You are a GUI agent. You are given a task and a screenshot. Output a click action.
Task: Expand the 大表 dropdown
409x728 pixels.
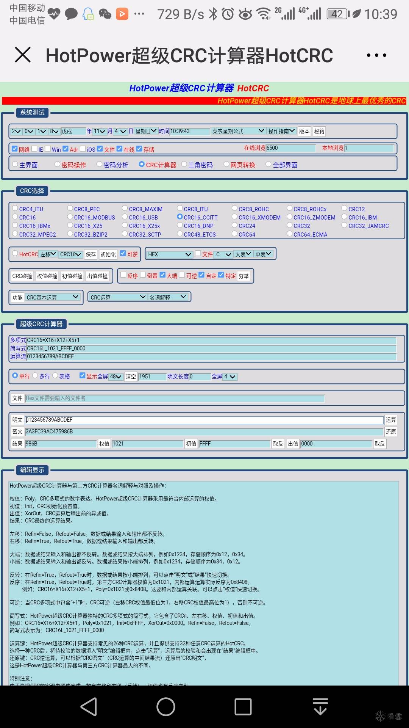point(243,254)
